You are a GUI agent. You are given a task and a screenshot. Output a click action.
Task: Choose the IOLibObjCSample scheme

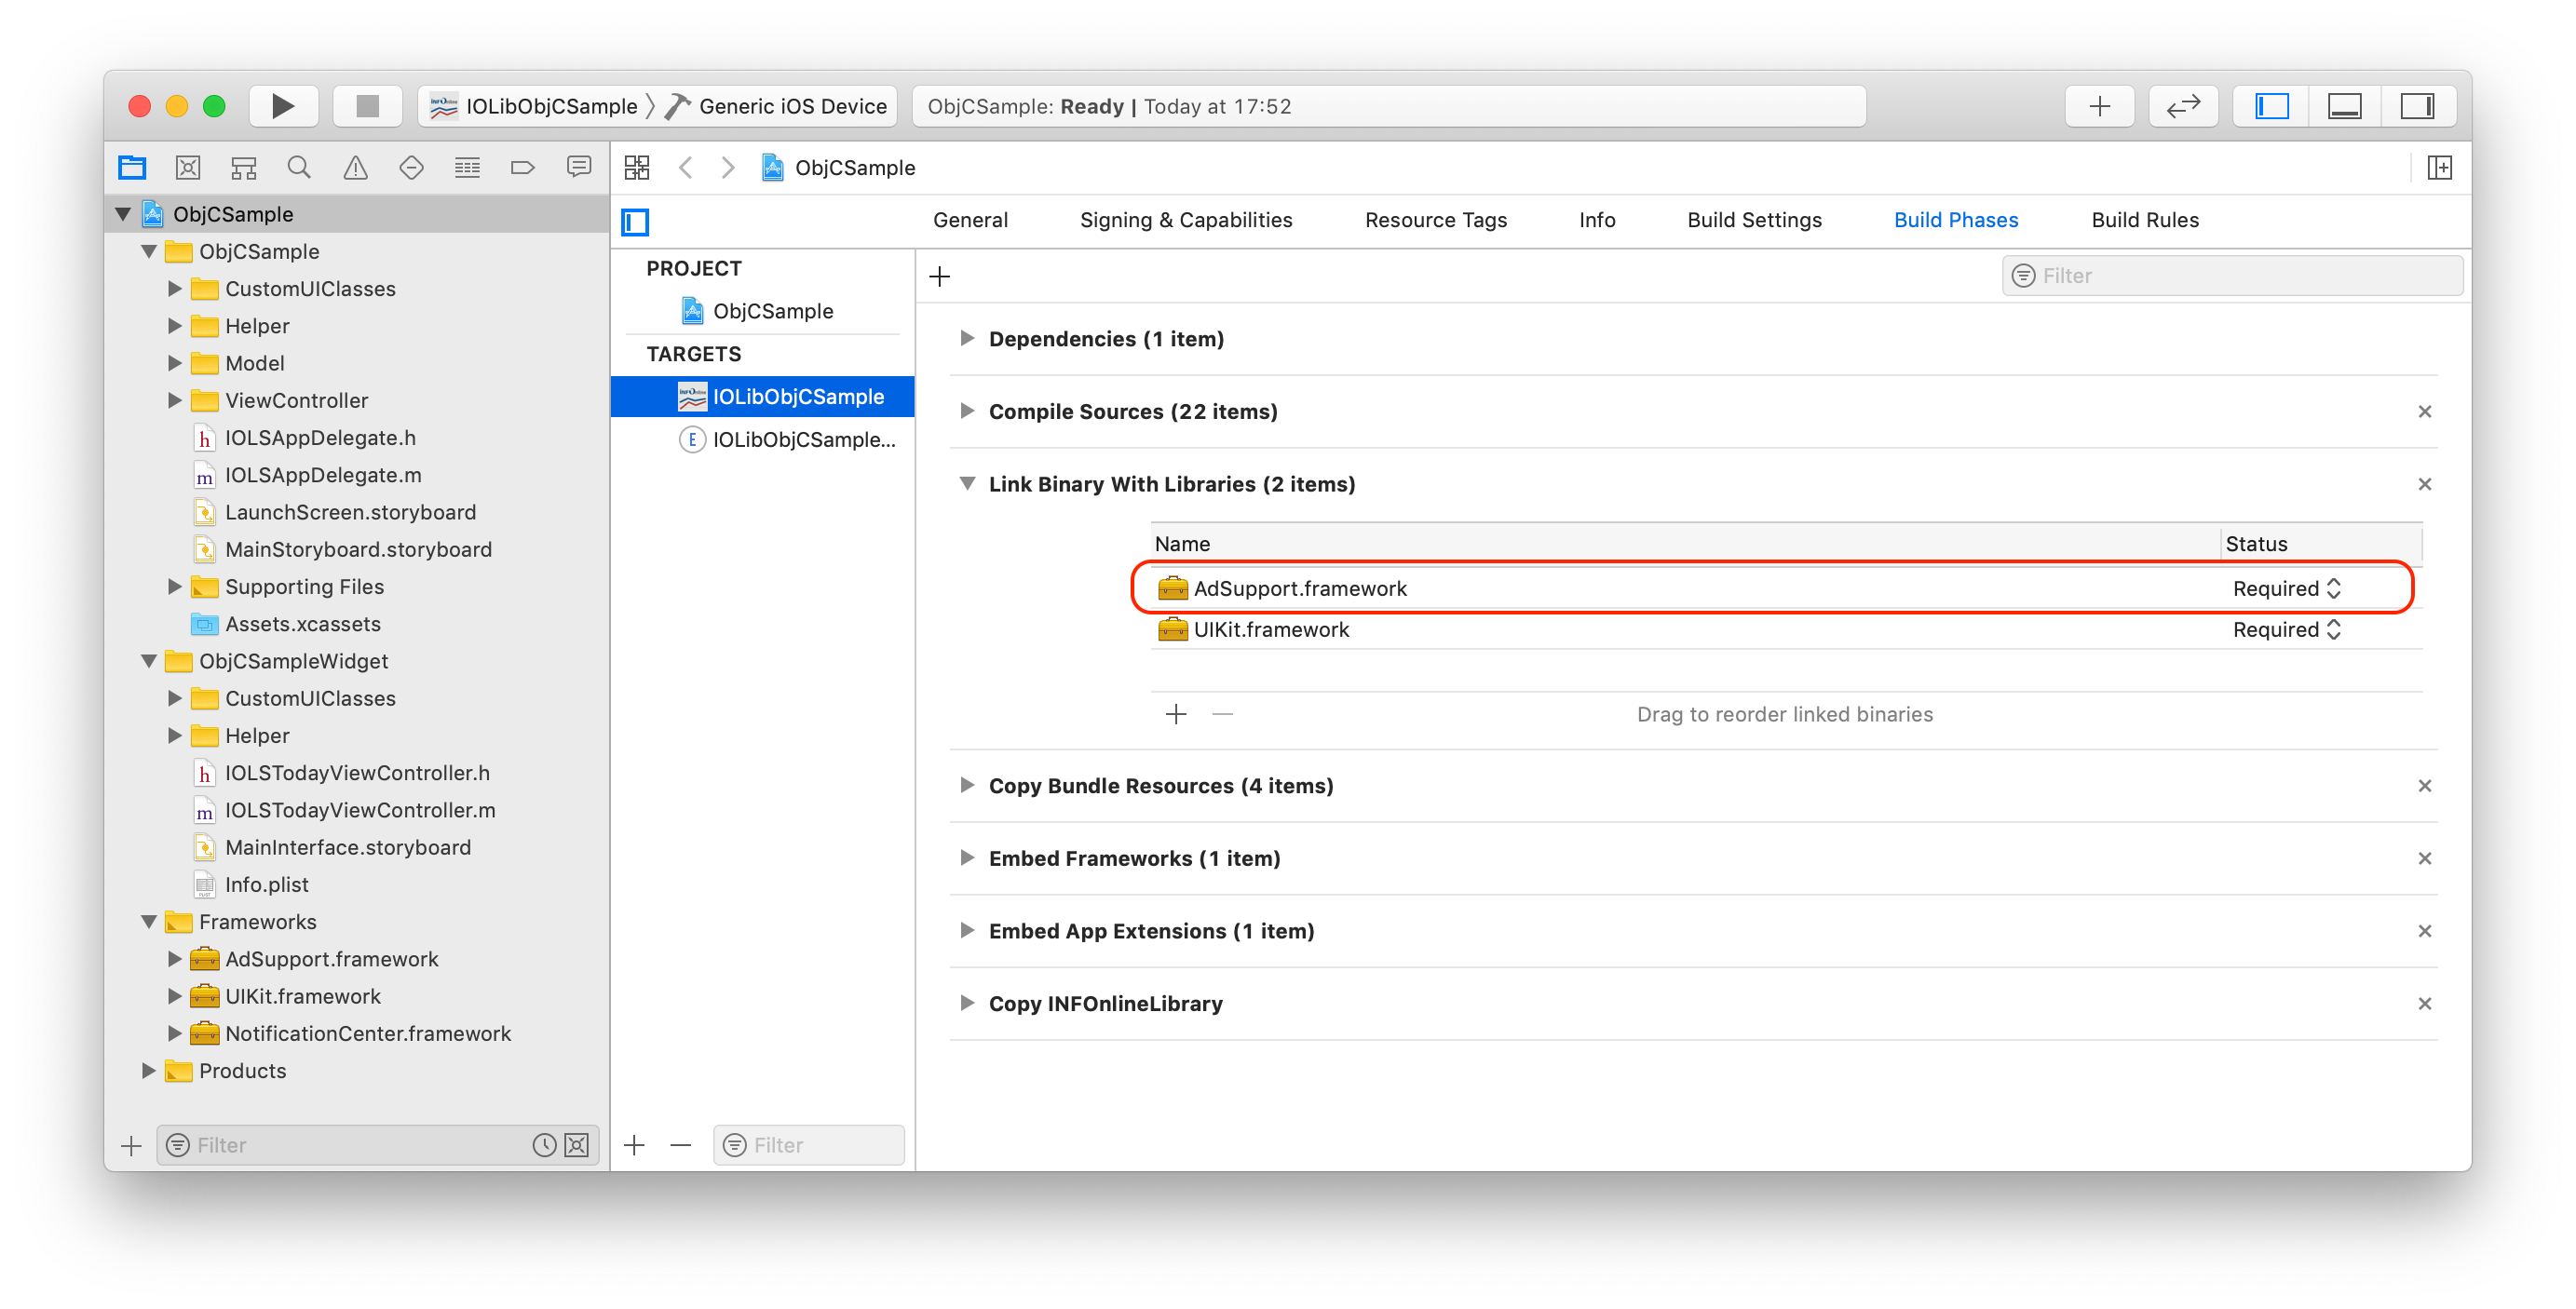[x=534, y=106]
